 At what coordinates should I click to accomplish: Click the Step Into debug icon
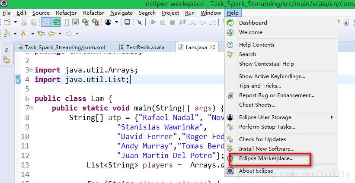(x=192, y=22)
